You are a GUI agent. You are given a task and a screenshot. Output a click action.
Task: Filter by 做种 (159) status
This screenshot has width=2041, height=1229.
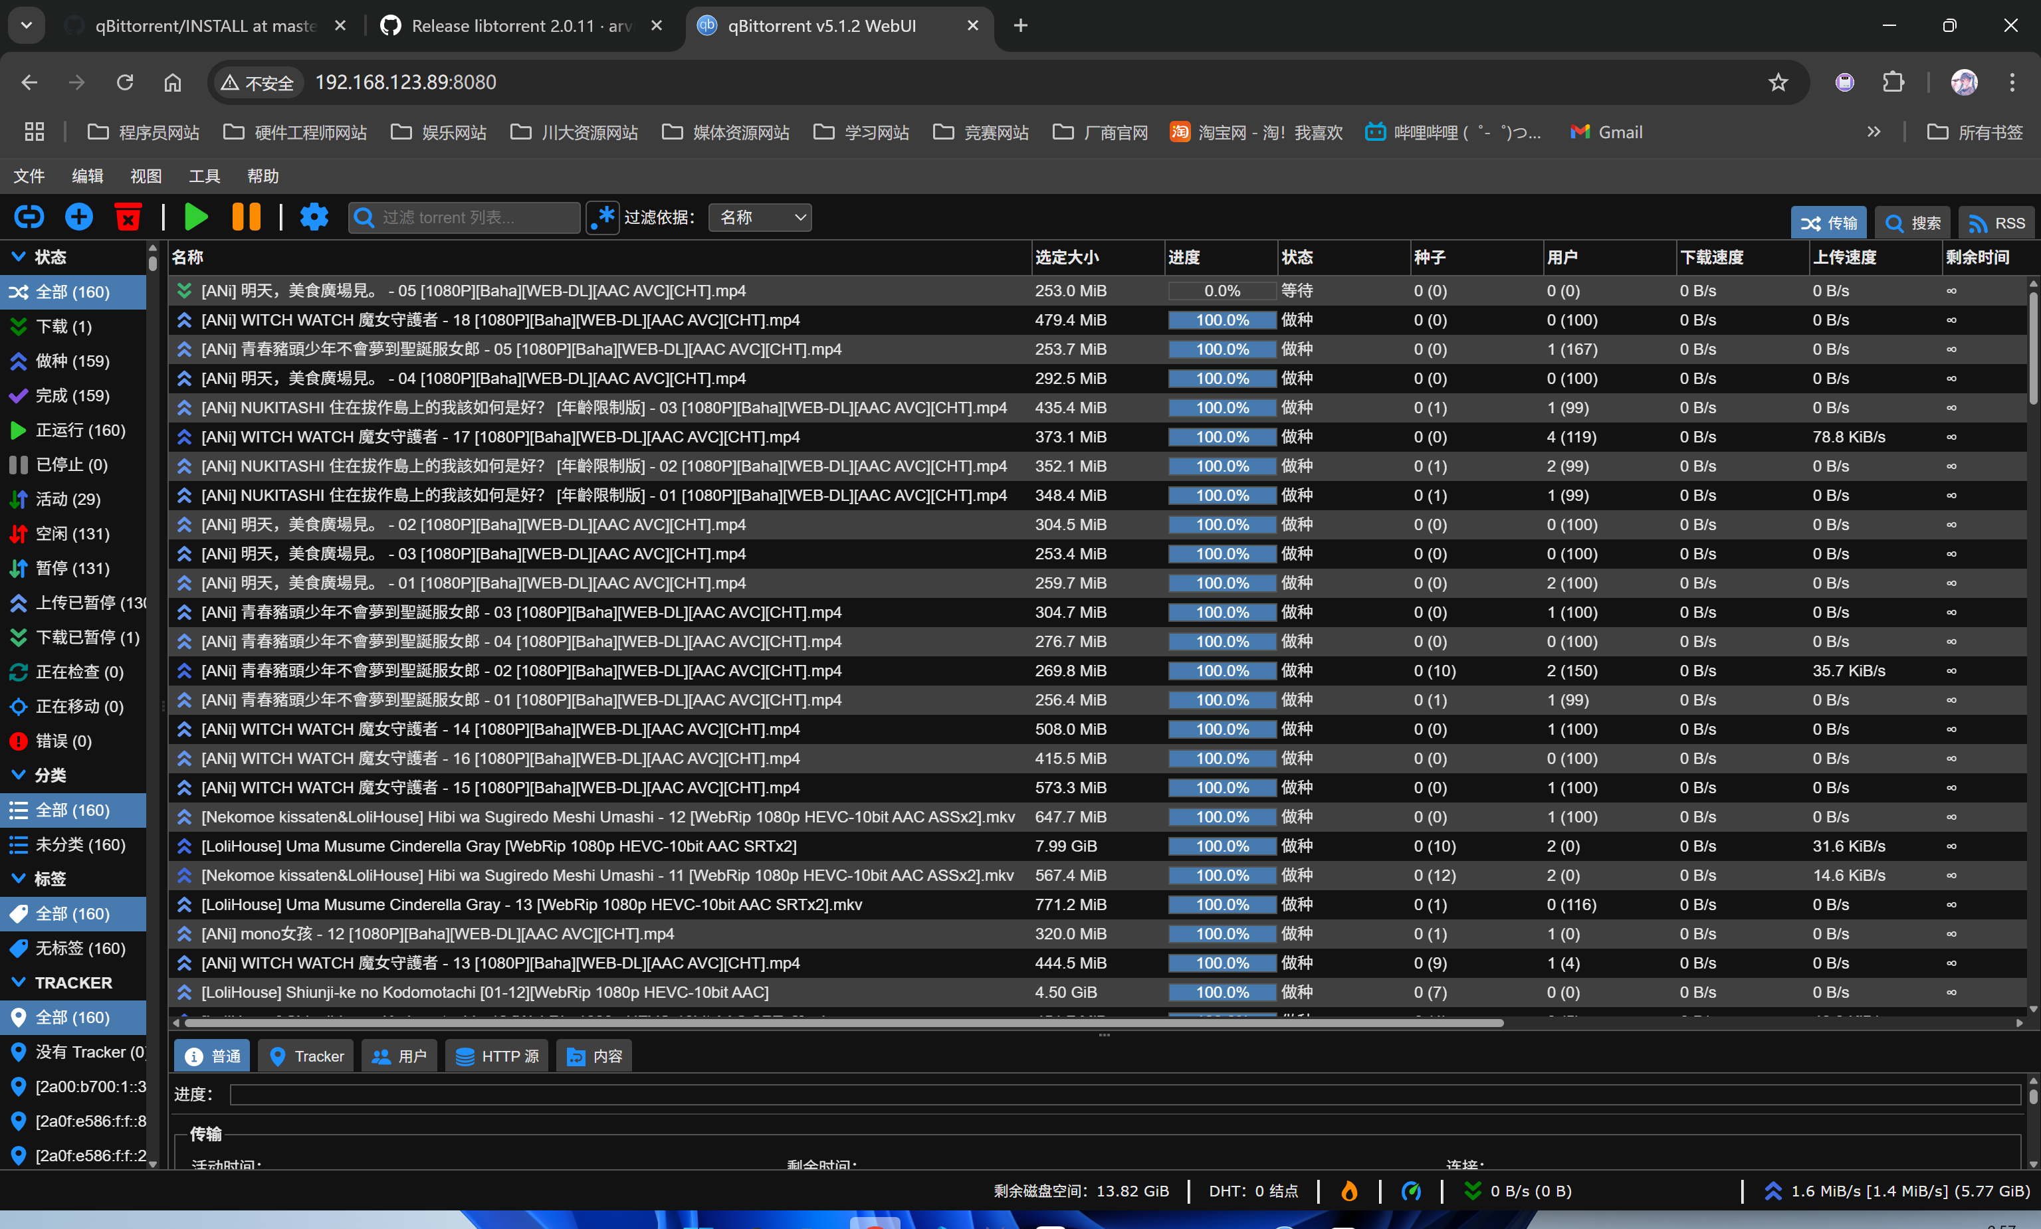[72, 361]
